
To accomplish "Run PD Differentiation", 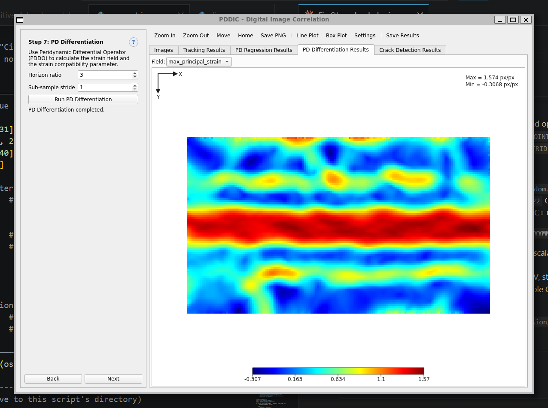I will point(83,100).
